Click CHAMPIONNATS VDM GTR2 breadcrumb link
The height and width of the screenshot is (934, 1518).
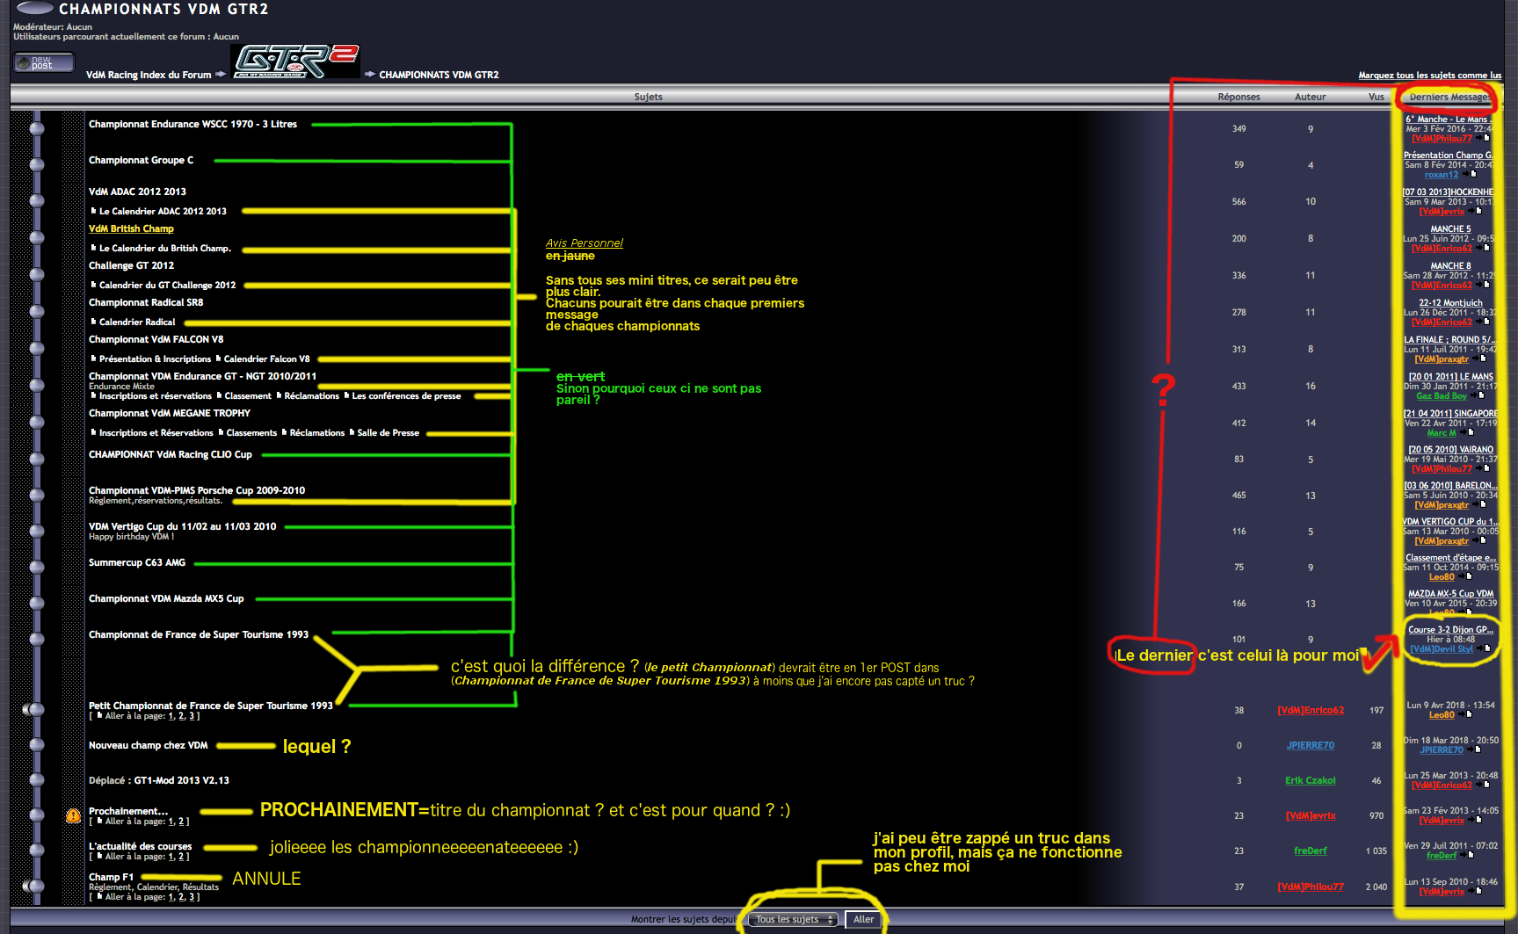click(x=439, y=75)
